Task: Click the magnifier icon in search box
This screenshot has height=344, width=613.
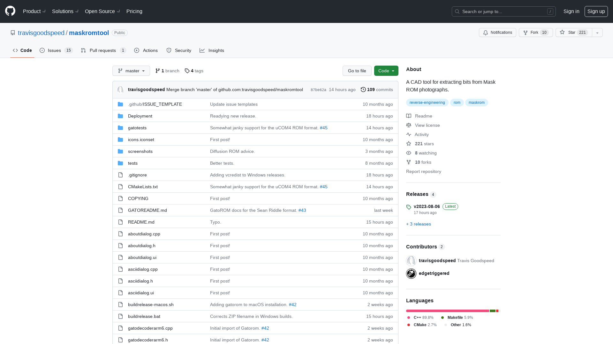Action: 457,11
